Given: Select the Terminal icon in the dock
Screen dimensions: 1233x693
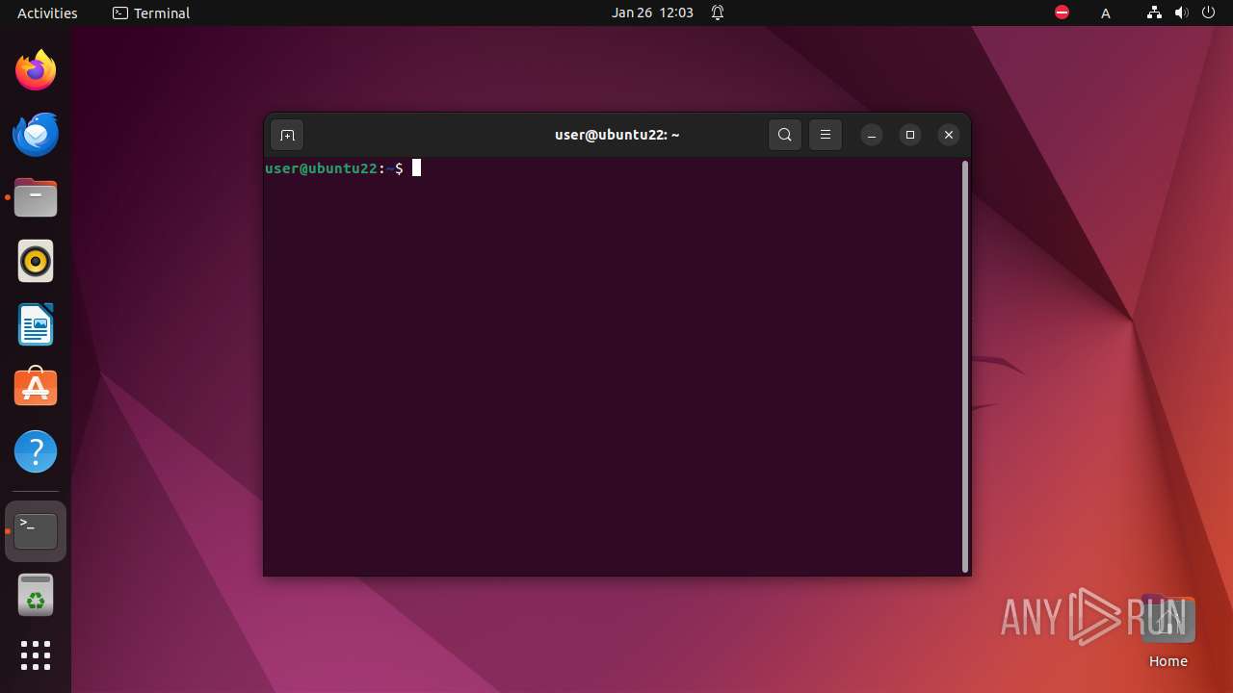Looking at the screenshot, I should (x=36, y=531).
